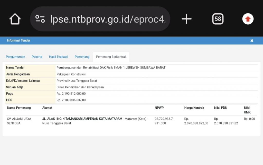Select the Pemenang Berkontrak tab
263x165 pixels.
click(111, 57)
